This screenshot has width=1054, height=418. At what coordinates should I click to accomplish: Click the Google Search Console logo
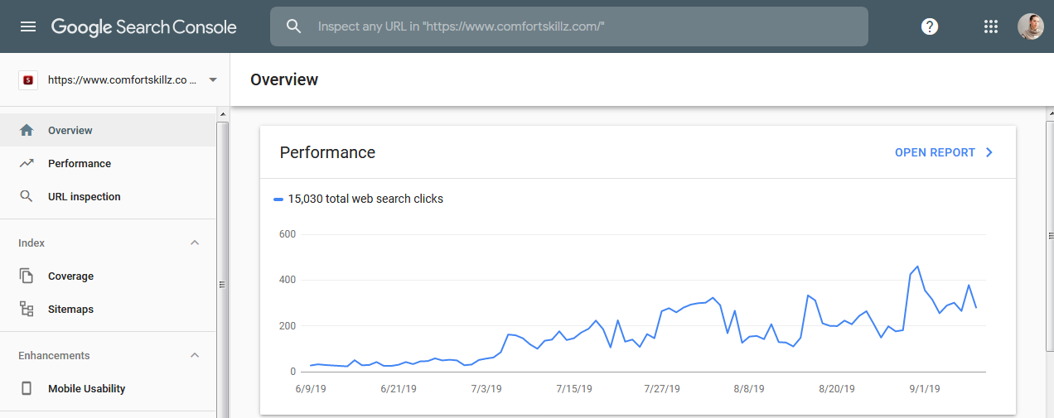(x=143, y=26)
